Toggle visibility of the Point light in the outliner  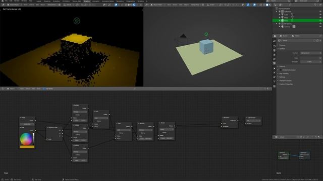coord(320,21)
